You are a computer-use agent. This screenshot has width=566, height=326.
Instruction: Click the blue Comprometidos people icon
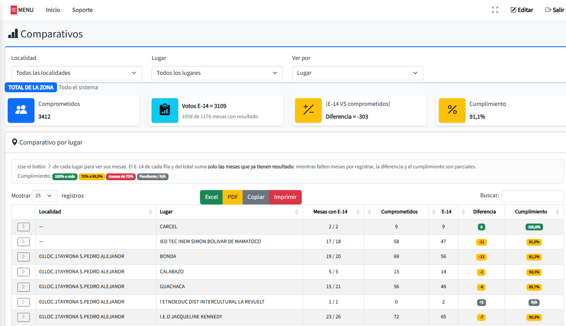click(21, 110)
